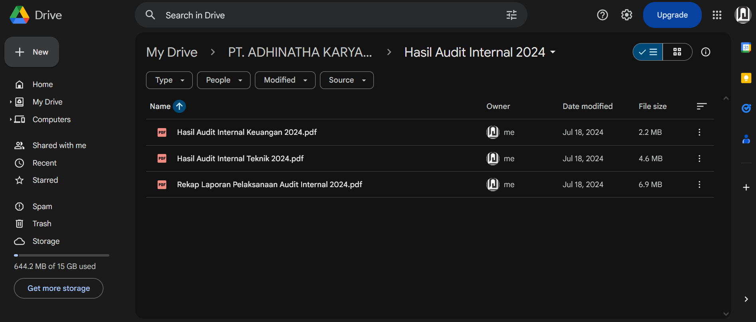
Task: Click the Upgrade button
Action: tap(672, 15)
